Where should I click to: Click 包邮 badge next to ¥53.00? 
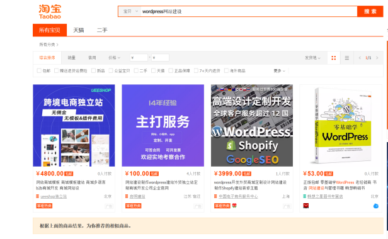pos(329,174)
